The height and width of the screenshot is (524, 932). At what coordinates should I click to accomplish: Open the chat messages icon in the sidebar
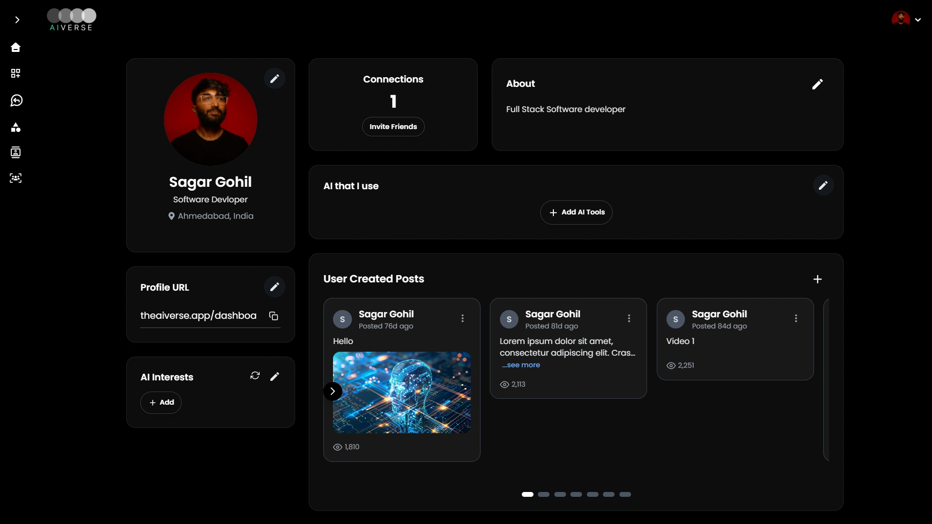click(16, 100)
